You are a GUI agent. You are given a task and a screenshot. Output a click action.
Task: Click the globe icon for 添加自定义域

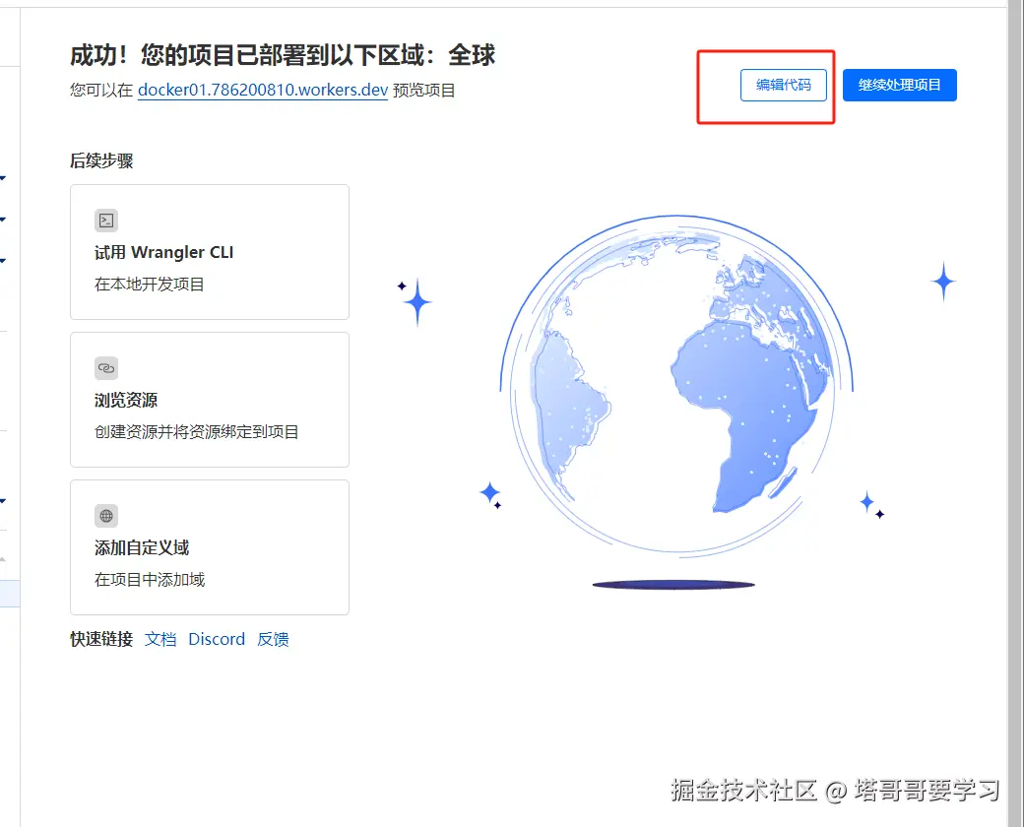point(106,516)
